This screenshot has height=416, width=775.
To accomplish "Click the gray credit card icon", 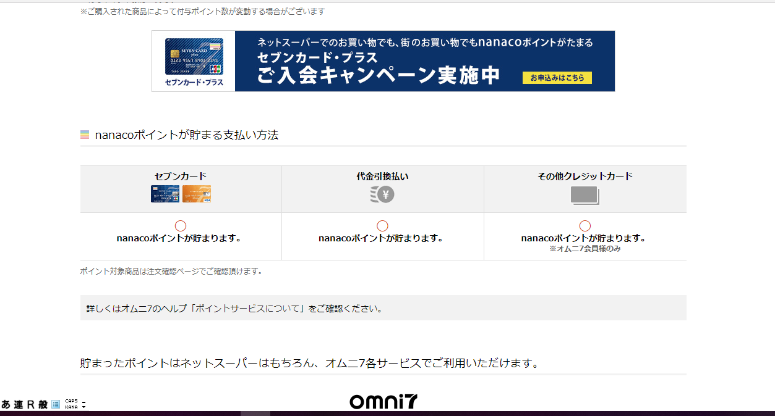I will (585, 196).
